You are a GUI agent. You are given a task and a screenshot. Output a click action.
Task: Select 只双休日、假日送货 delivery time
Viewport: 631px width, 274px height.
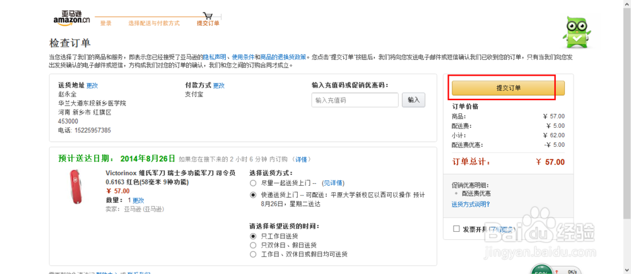click(253, 245)
